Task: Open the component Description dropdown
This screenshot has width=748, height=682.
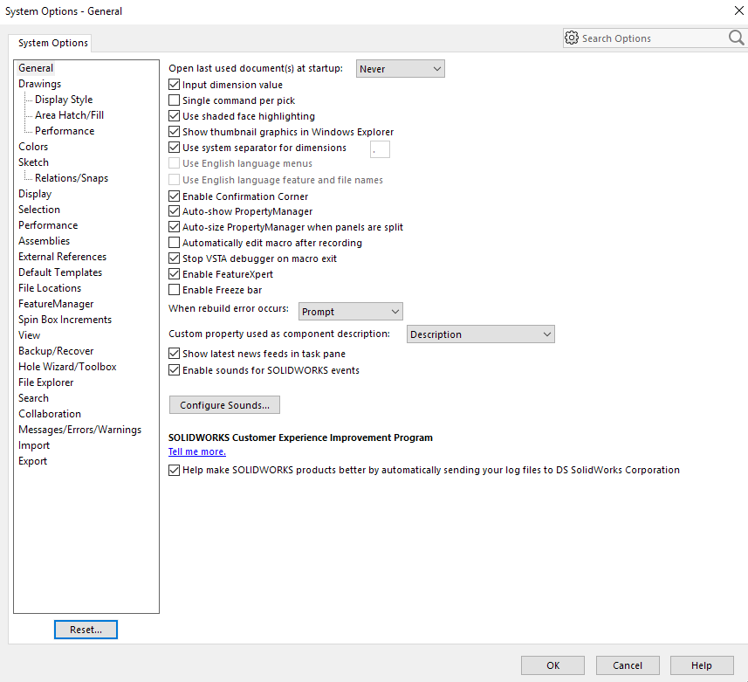Action: 480,334
